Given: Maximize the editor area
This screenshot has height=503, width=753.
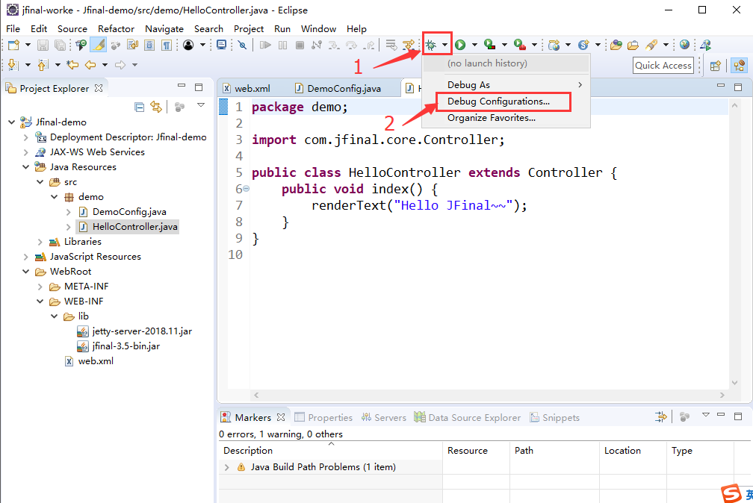Looking at the screenshot, I should coord(738,87).
